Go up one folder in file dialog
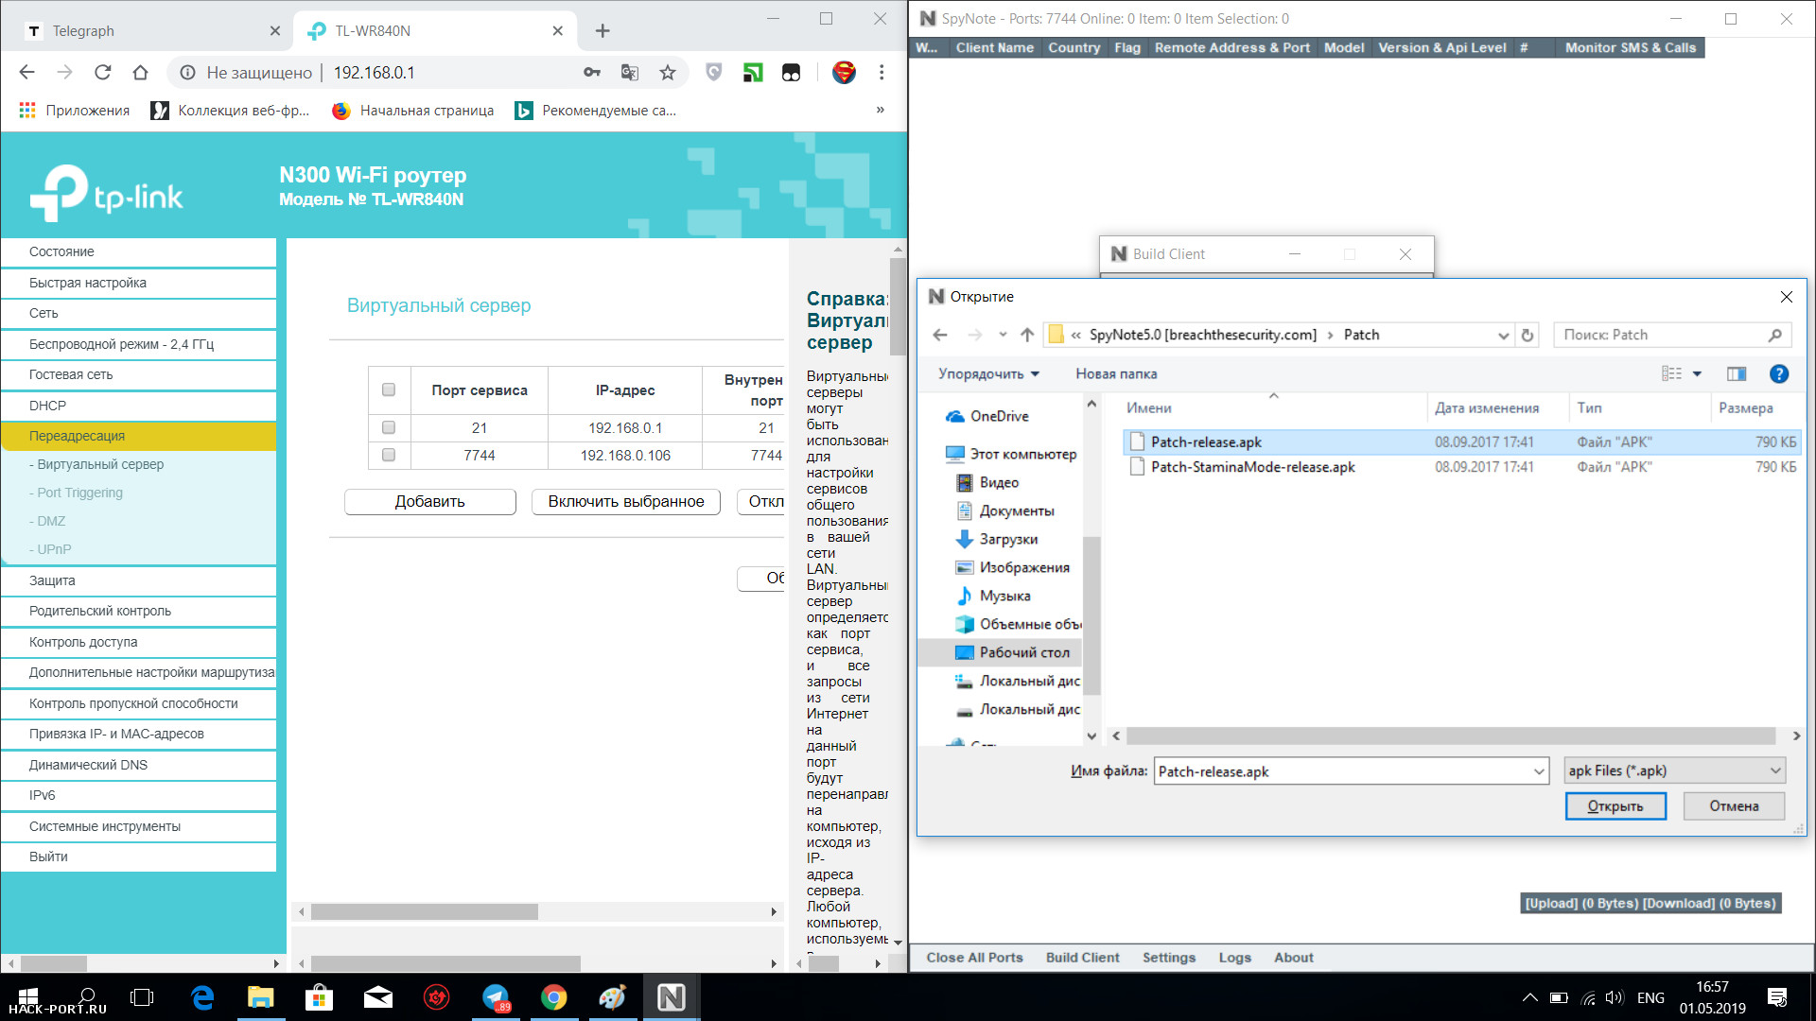Image resolution: width=1816 pixels, height=1021 pixels. coord(1027,335)
